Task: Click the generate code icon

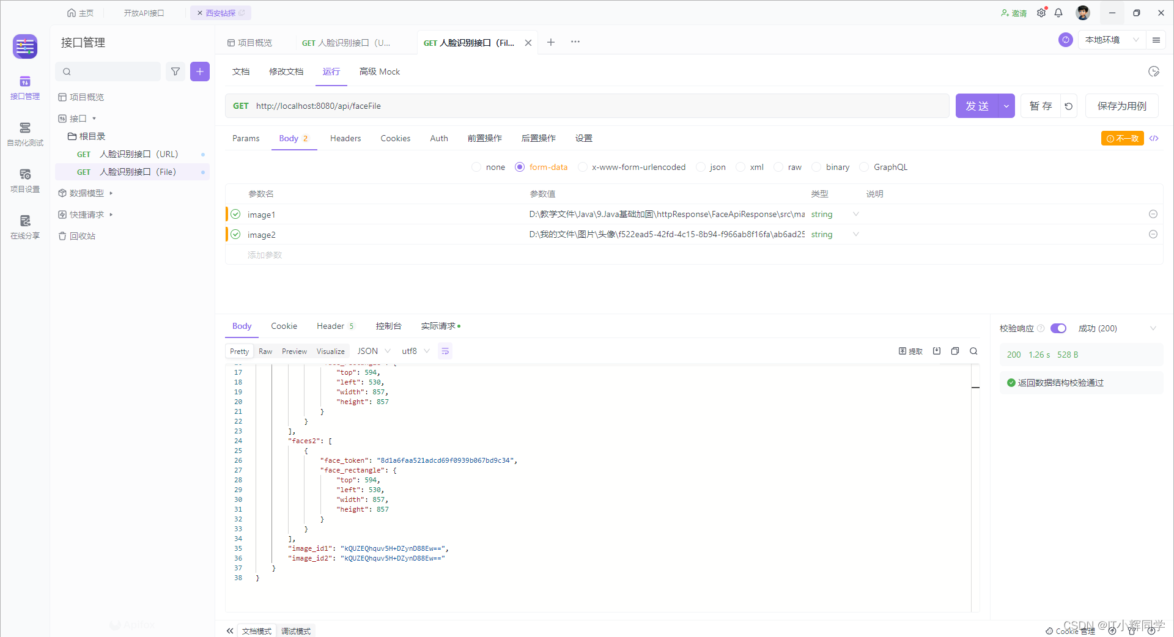Action: pyautogui.click(x=1154, y=138)
